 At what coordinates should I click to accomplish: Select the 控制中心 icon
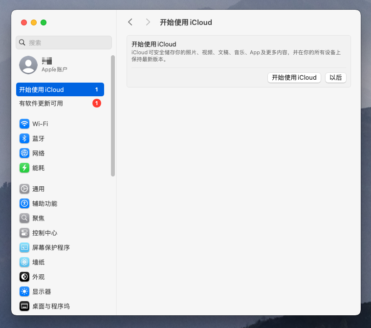(x=24, y=233)
